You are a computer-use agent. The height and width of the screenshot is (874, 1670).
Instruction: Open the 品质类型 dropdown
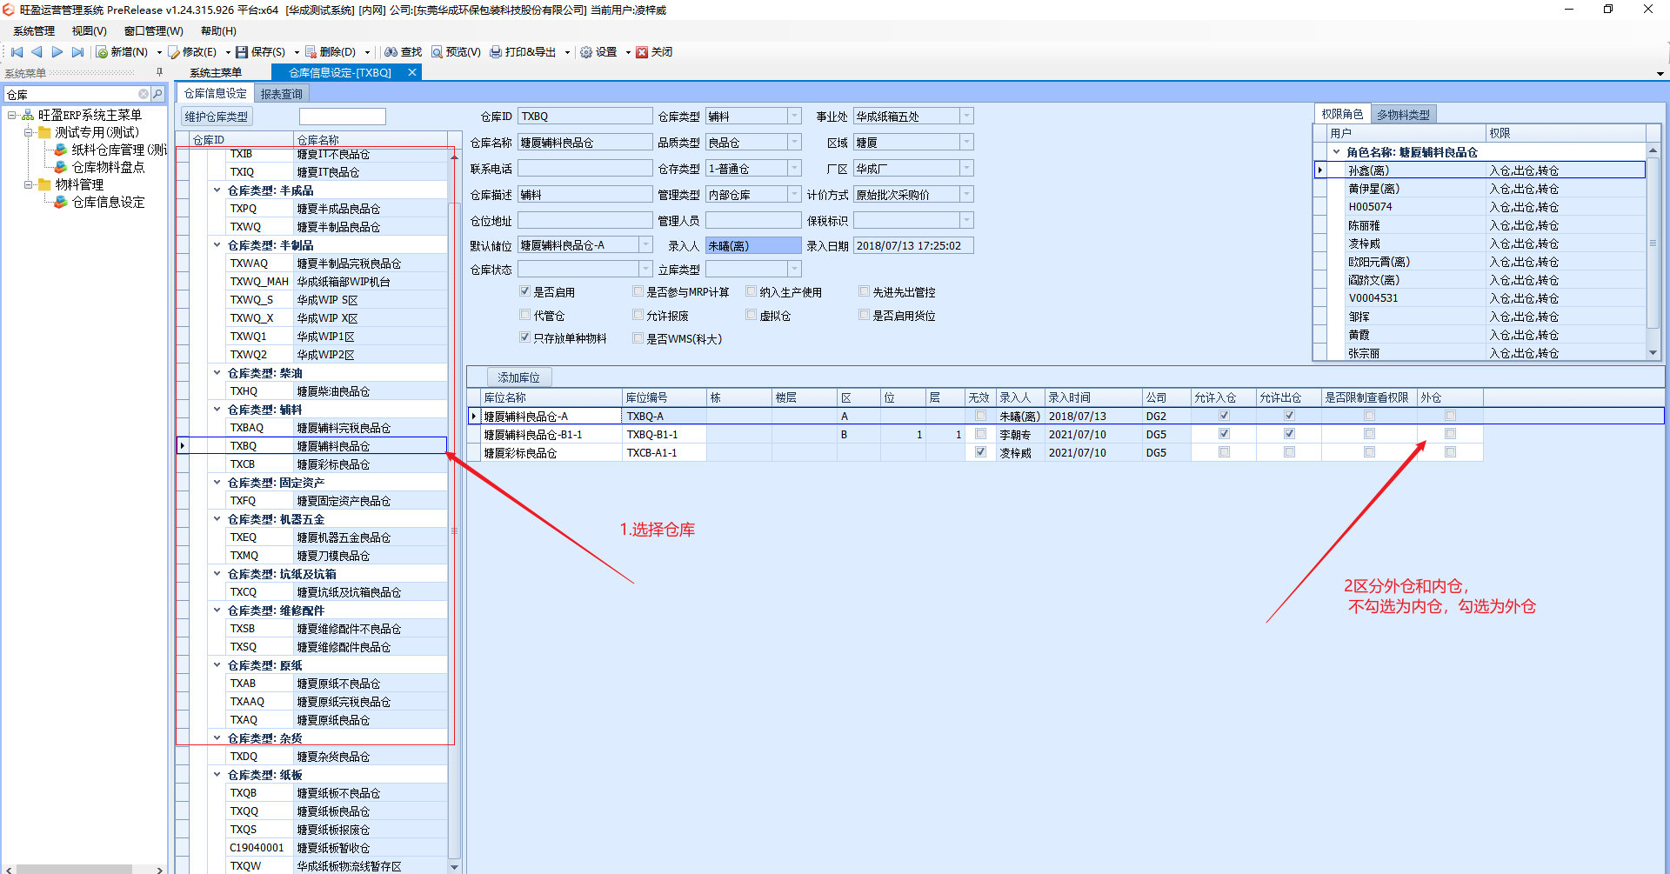point(794,142)
